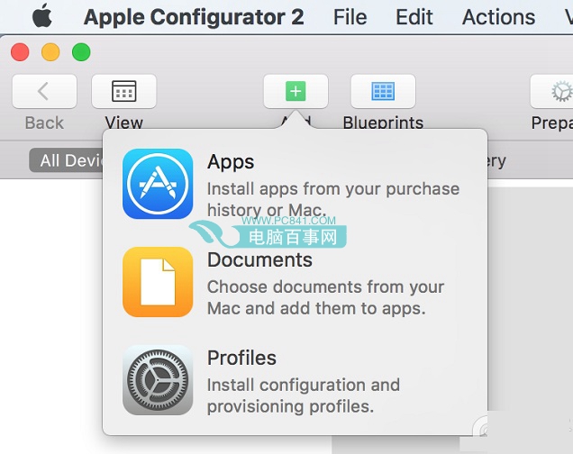Close the window with the red button
This screenshot has width=573, height=454.
click(x=20, y=52)
